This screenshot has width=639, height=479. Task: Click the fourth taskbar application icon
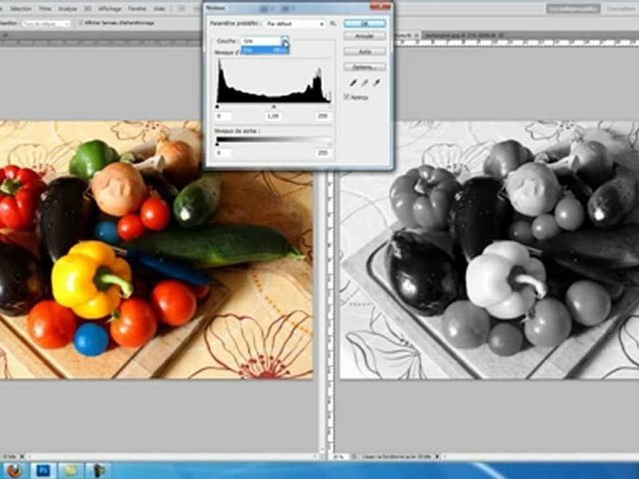(x=99, y=470)
